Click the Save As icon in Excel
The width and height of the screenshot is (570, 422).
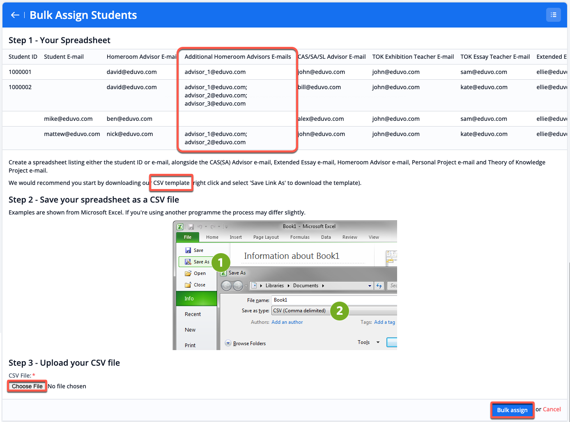tap(188, 262)
